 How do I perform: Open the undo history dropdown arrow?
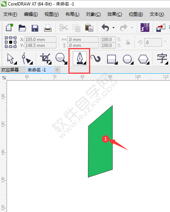113,28
